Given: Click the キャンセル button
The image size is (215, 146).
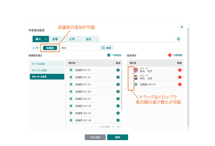Looking at the screenshot, I should click(95, 137).
